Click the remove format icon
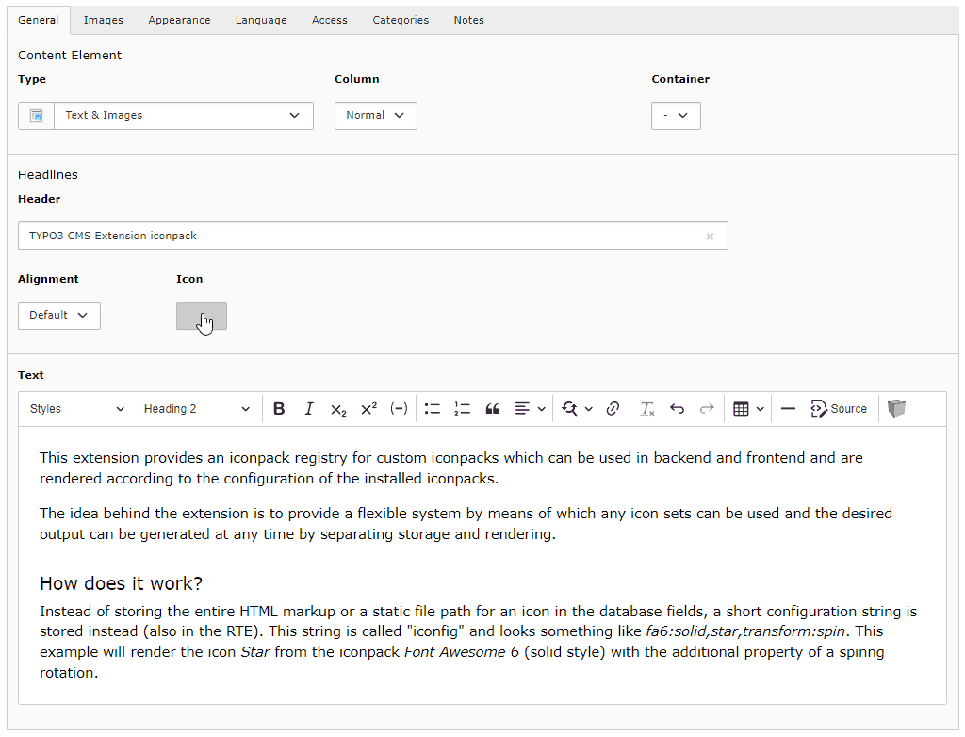This screenshot has height=737, width=965. pos(647,409)
